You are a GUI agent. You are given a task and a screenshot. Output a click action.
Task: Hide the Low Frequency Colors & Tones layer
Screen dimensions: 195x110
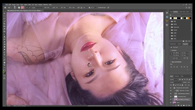(171, 100)
